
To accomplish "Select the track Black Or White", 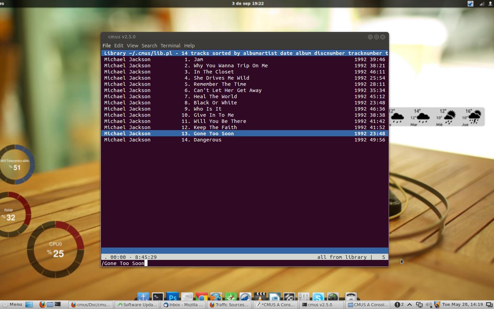I will pos(215,103).
